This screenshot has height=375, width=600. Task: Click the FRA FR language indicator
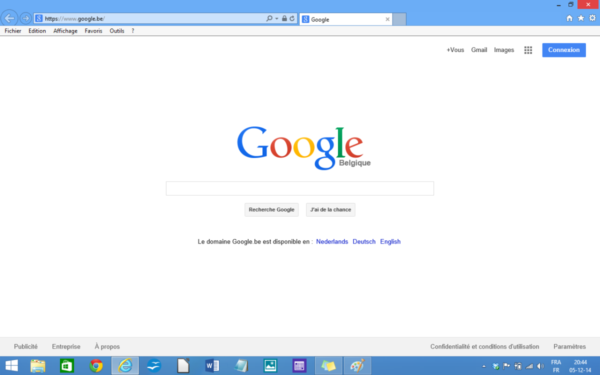[x=556, y=366]
